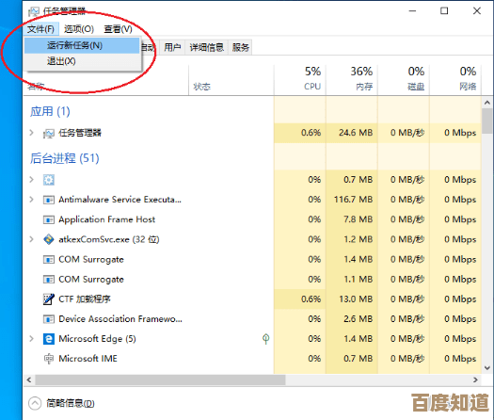Image resolution: width=494 pixels, height=420 pixels.
Task: Expand Antimalware Service Executable row
Action: pos(31,200)
